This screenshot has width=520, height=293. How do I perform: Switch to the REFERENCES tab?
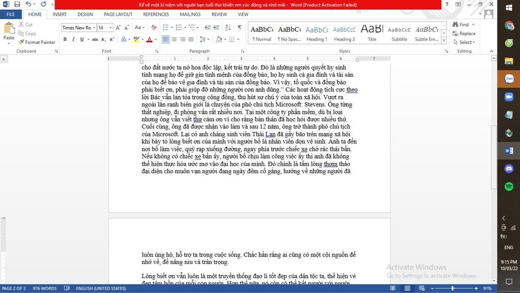pos(156,14)
